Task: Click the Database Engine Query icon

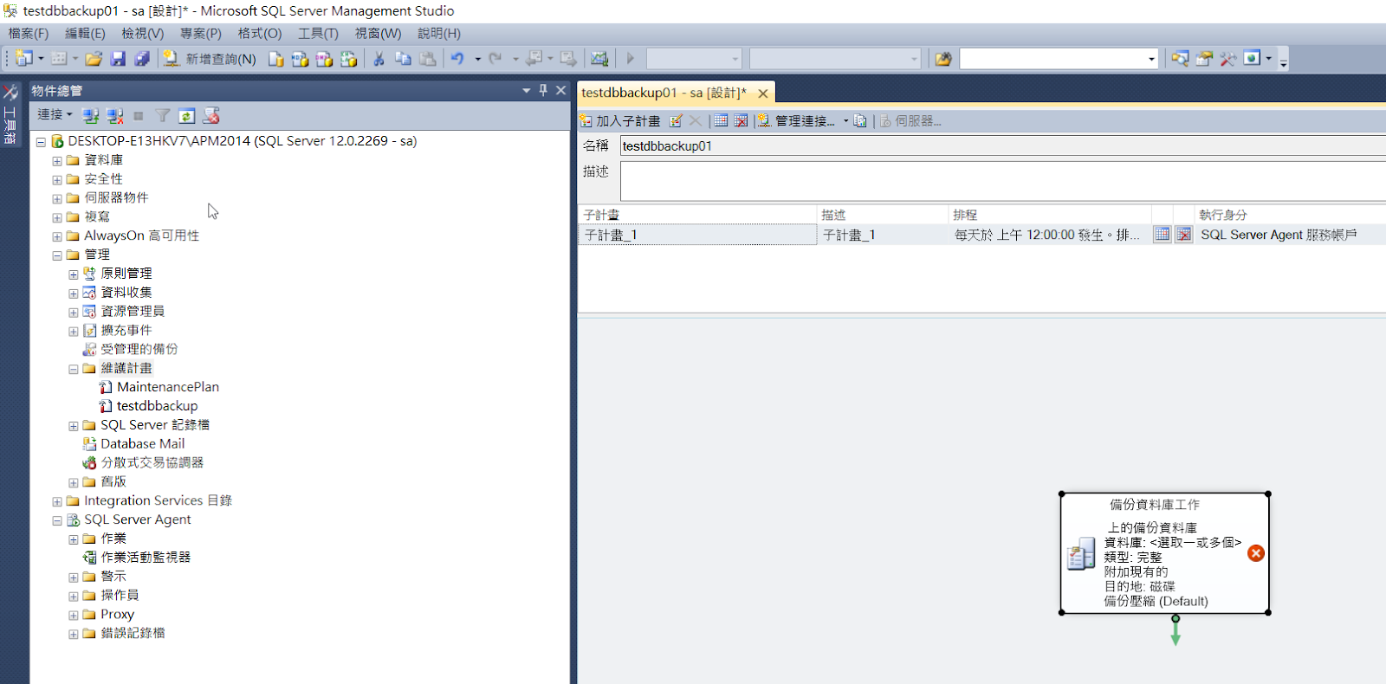Action: [275, 59]
